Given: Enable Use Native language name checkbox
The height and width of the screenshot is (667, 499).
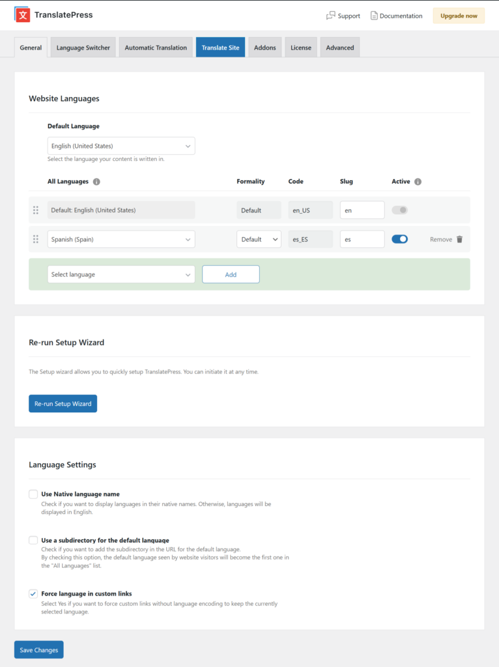Looking at the screenshot, I should pos(33,494).
